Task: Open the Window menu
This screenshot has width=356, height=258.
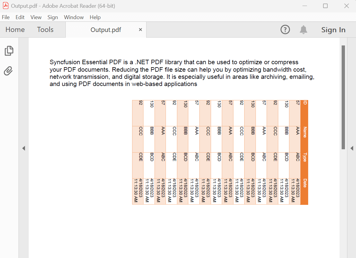Action: (74, 17)
